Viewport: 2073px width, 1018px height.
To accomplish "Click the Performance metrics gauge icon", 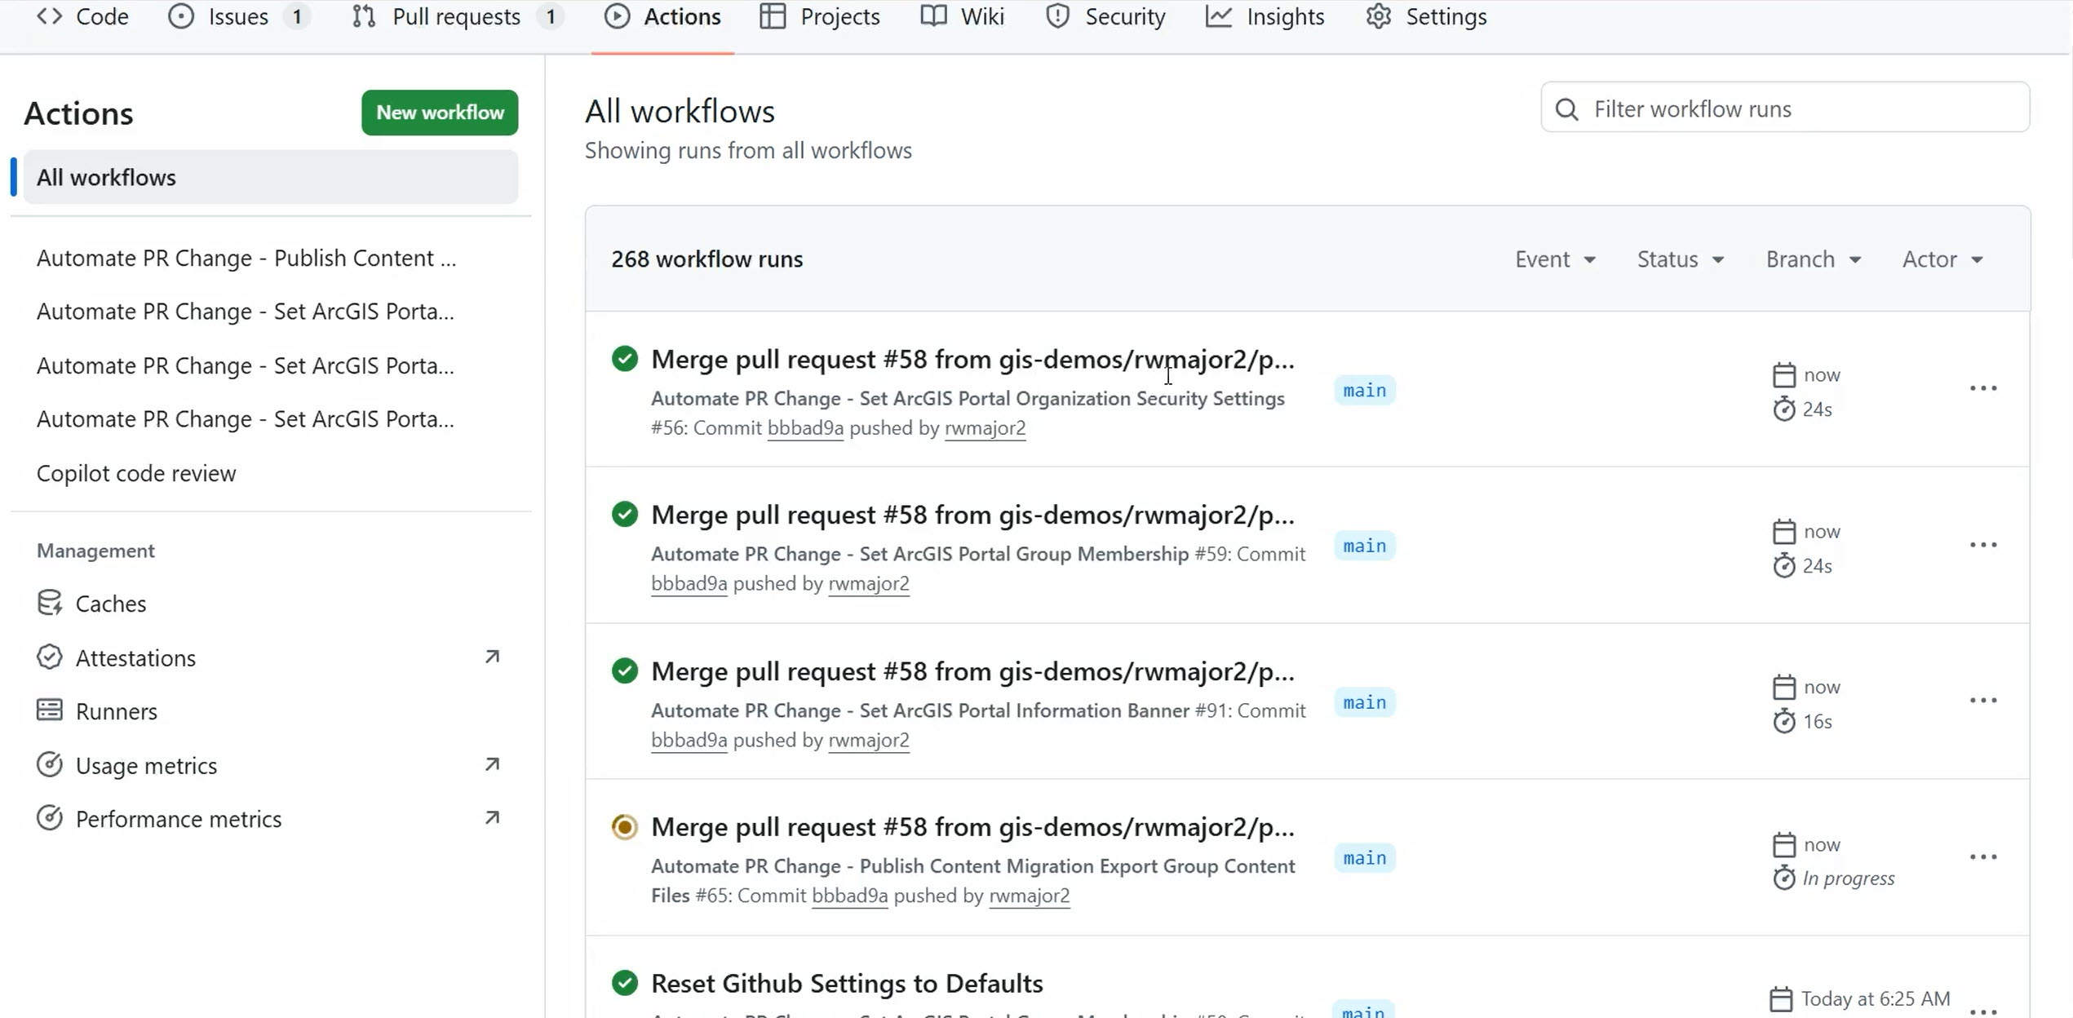I will coord(50,818).
